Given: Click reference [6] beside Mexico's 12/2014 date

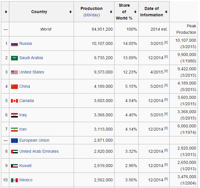Looking at the screenshot, I should pos(166,179).
